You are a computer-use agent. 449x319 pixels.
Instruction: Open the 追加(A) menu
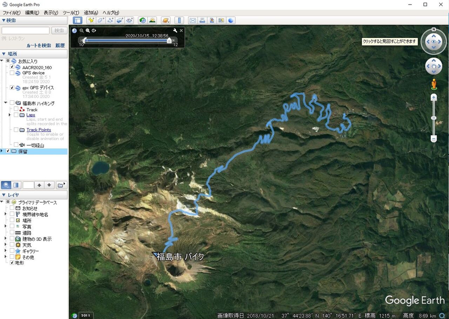91,13
